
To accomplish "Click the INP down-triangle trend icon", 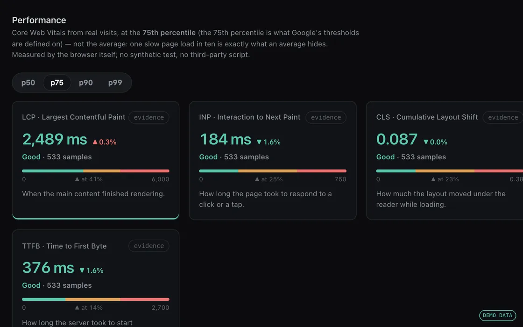I will click(259, 142).
